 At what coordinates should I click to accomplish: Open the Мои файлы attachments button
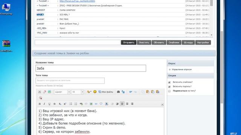(x=106, y=92)
